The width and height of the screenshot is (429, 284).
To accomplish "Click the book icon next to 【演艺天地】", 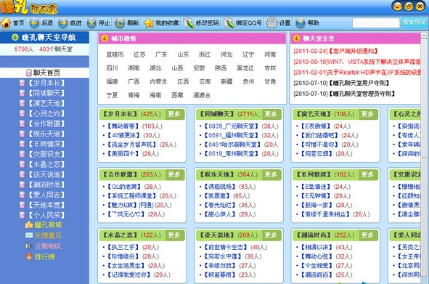I will [x=23, y=103].
